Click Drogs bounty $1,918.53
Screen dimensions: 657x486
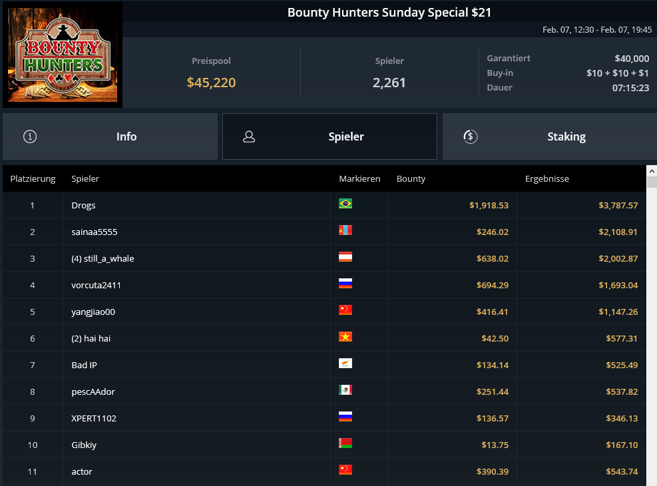coord(489,205)
